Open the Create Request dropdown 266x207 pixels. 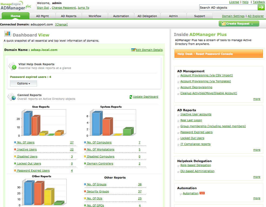tap(239, 24)
